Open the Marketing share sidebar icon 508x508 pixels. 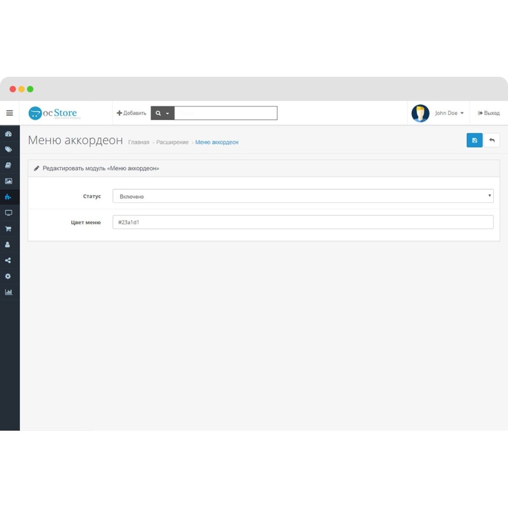[8, 260]
